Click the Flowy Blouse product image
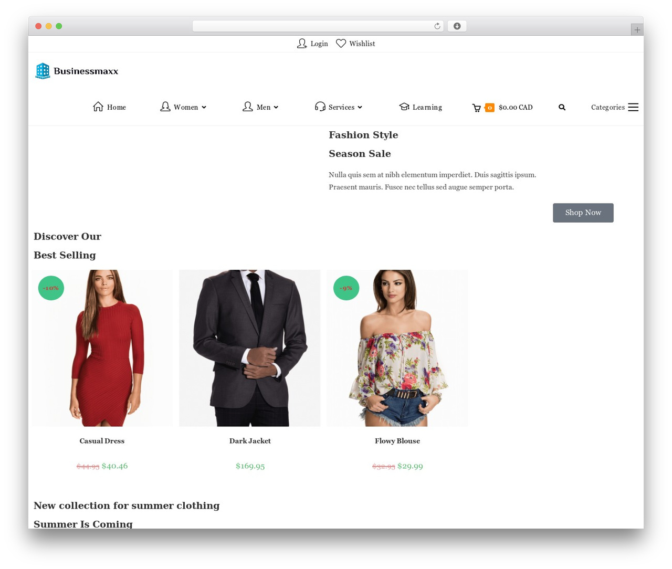 pyautogui.click(x=397, y=348)
